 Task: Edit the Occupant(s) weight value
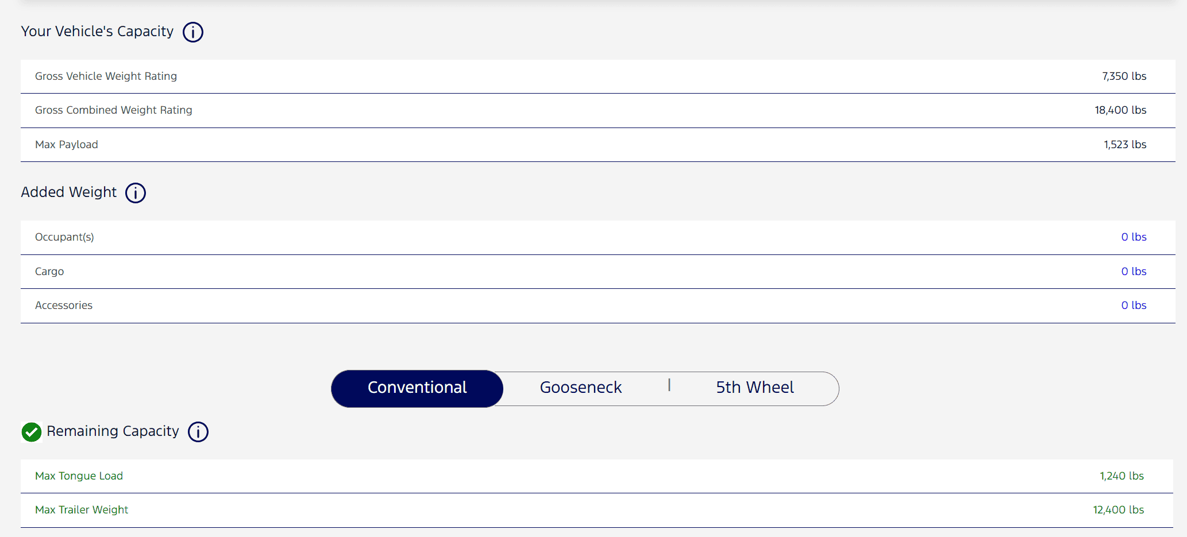pyautogui.click(x=1133, y=237)
